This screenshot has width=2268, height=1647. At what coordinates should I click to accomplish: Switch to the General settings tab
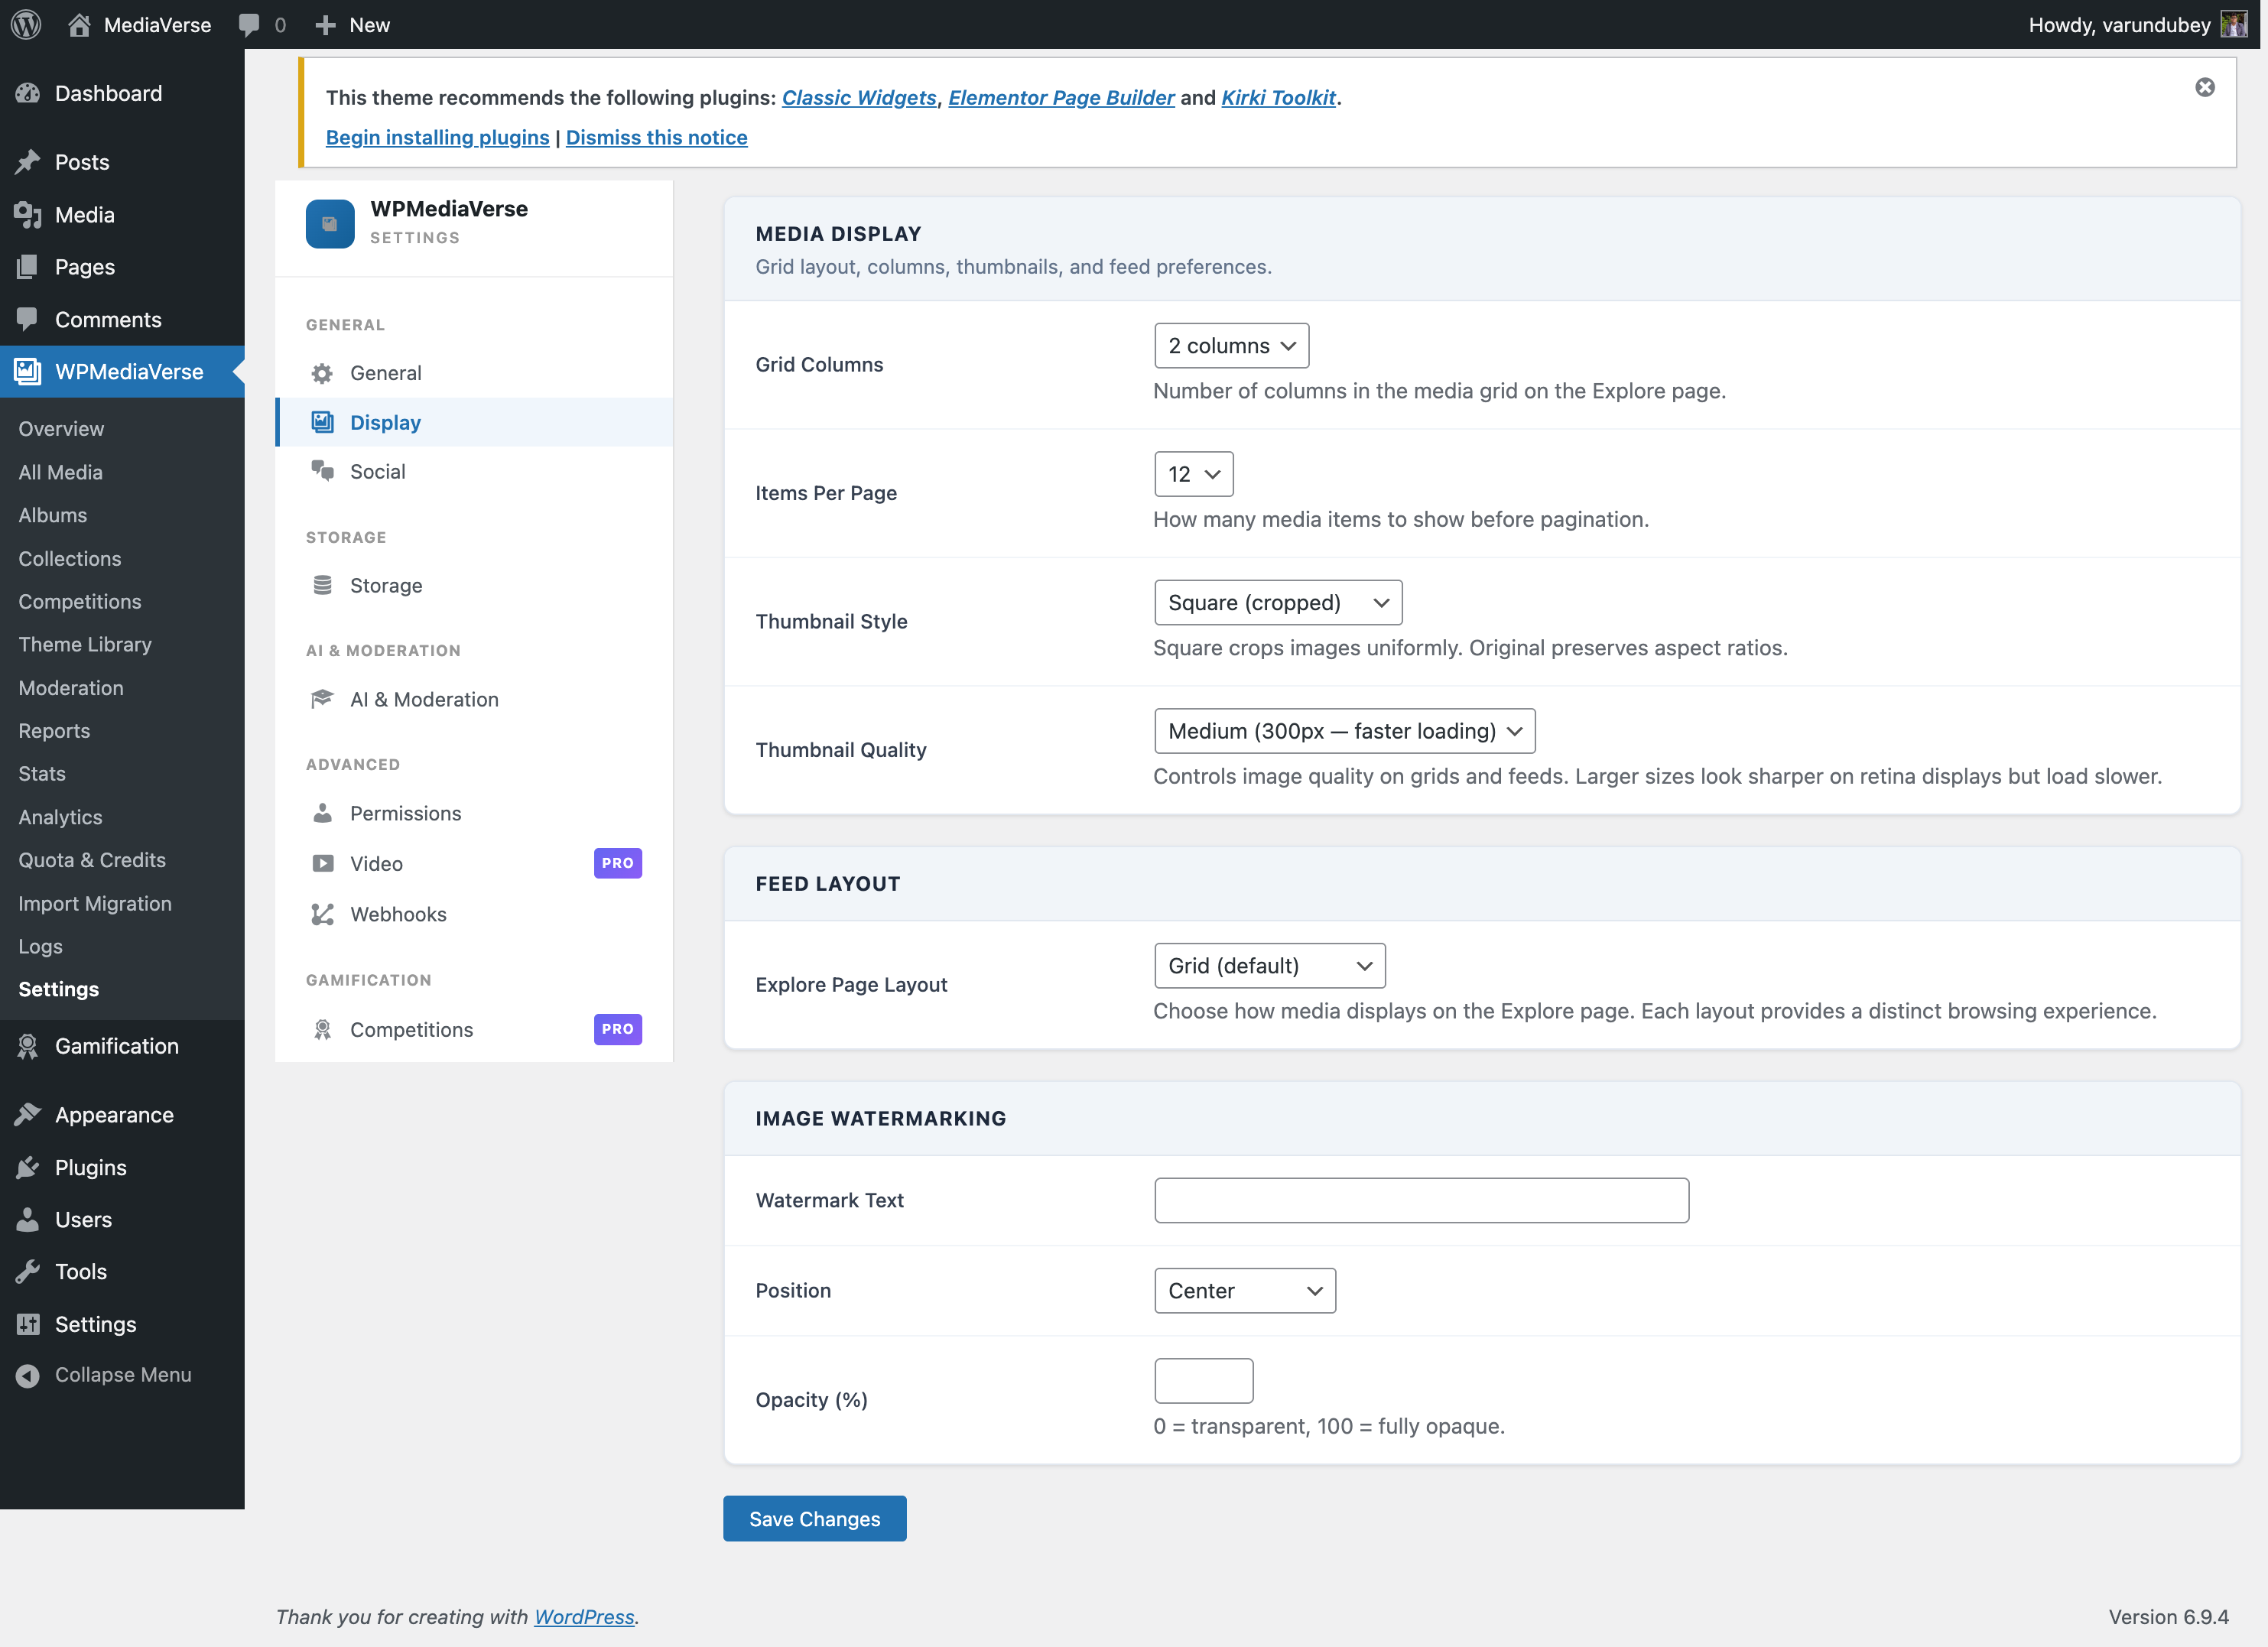pos(386,372)
